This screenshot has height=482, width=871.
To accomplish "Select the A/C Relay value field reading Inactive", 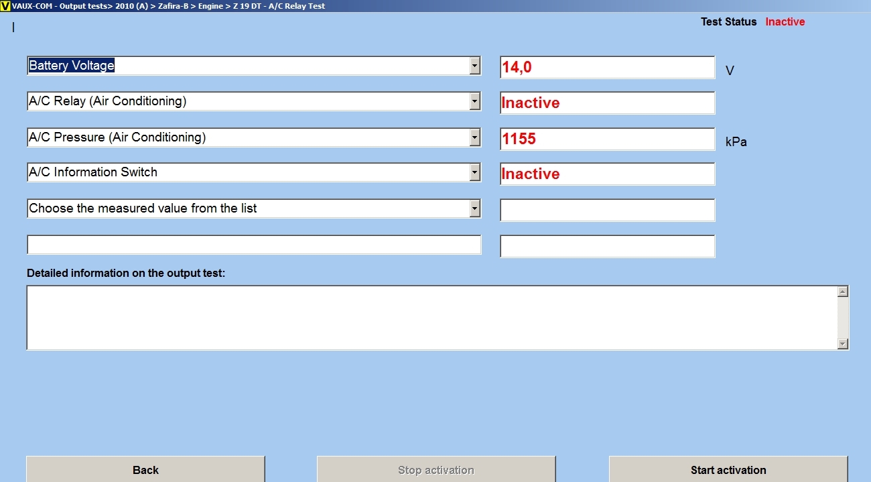I will pos(607,103).
